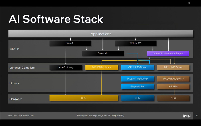
Task: Click the OpenVINO Inference Engine box
Action: (x=168, y=54)
